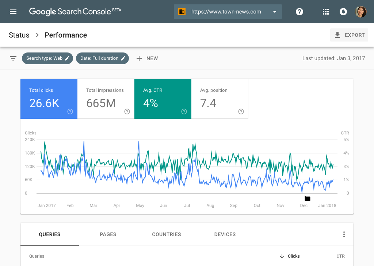Open the table overflow menu
This screenshot has height=266, width=374.
(344, 234)
